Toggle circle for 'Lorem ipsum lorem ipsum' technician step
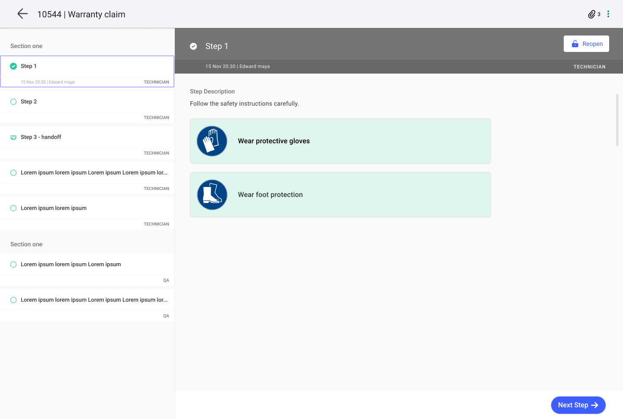Viewport: 623px width, 419px height. click(x=13, y=208)
